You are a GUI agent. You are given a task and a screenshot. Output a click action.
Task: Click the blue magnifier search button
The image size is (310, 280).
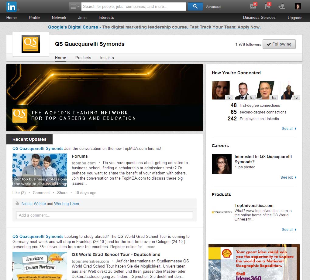coord(195,6)
